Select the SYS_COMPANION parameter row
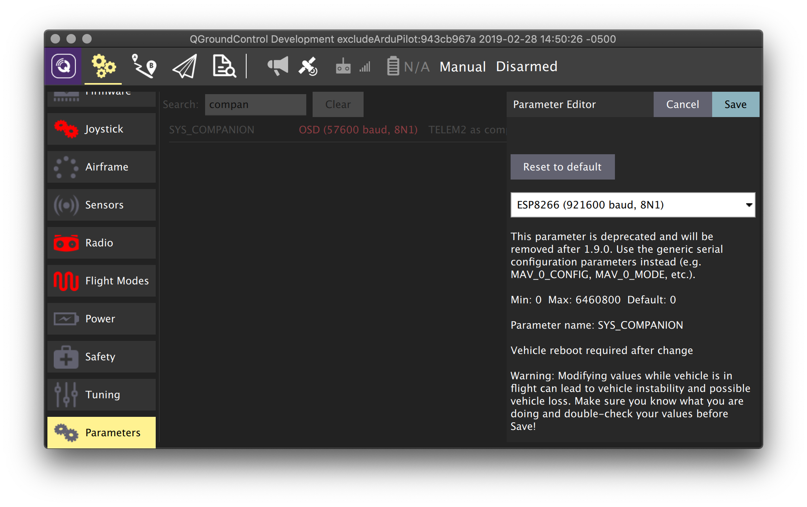This screenshot has height=507, width=807. [212, 130]
